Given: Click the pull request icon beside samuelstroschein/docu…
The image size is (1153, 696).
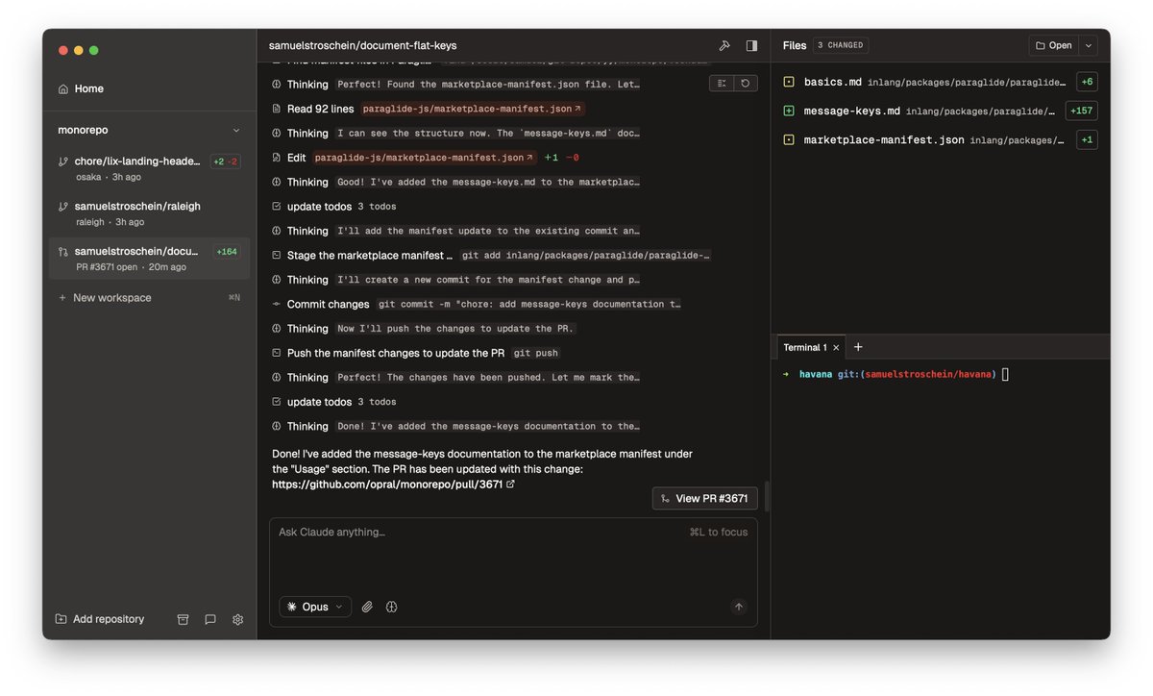Looking at the screenshot, I should coord(63,252).
